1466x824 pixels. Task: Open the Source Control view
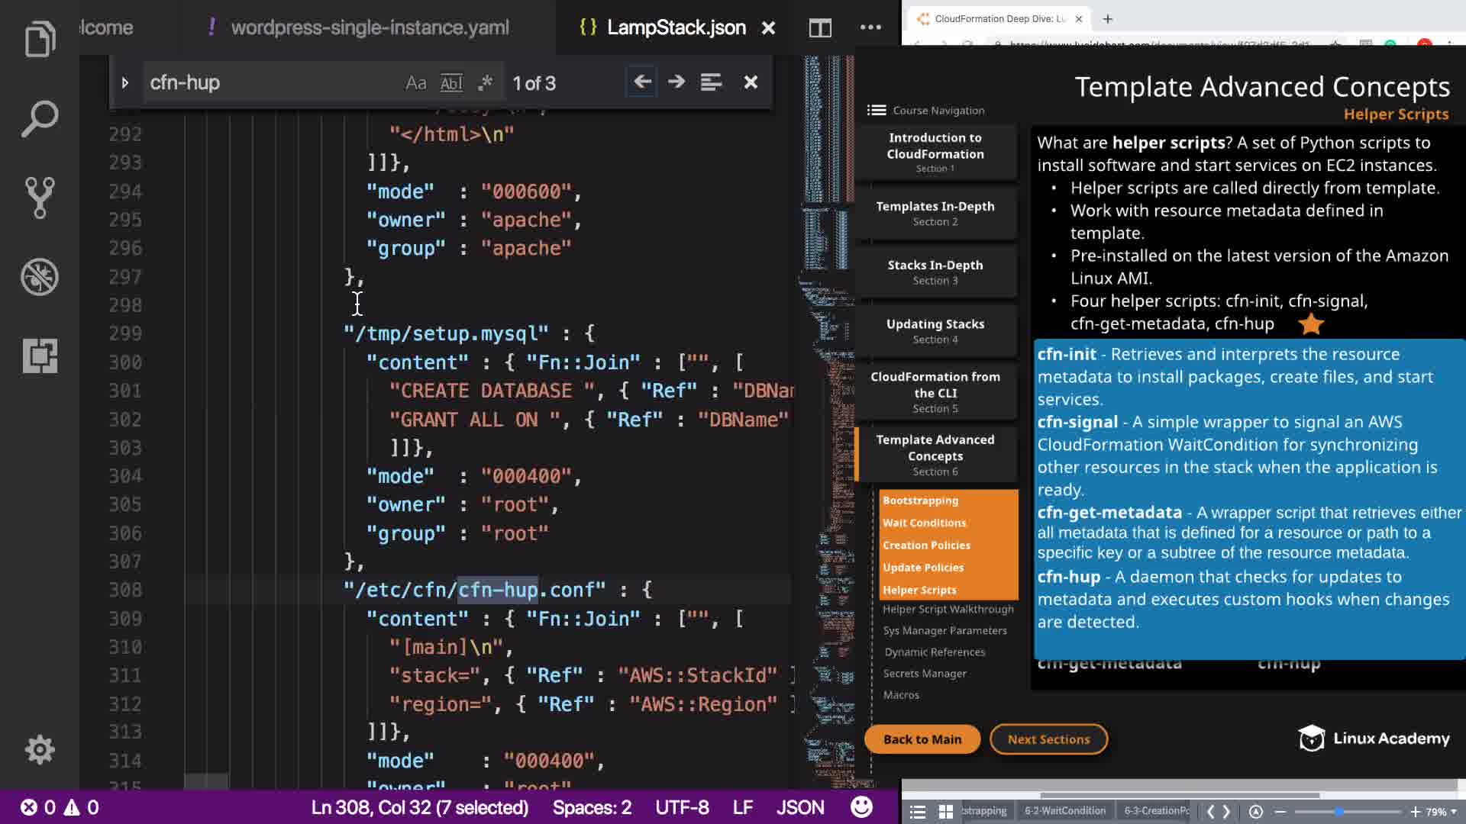tap(40, 198)
